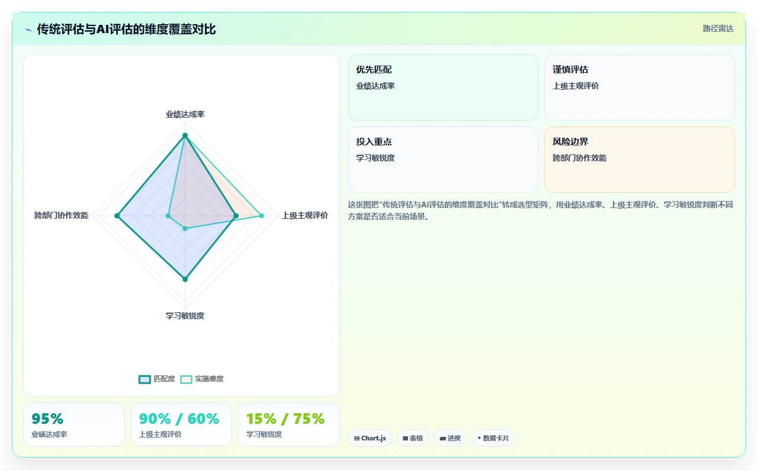Click the 进度 tag
This screenshot has height=470, width=758.
(x=450, y=438)
